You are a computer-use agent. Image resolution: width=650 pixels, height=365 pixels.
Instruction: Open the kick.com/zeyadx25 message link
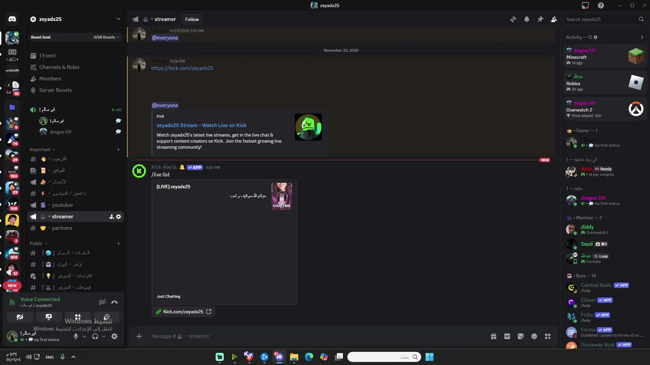(182, 68)
